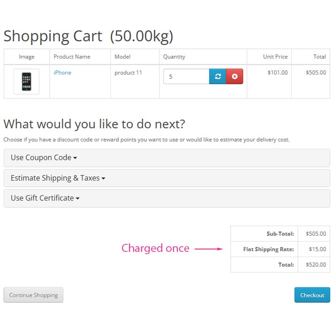Expand the Use Gift Certificate panel
This screenshot has height=333, width=333.
click(167, 198)
